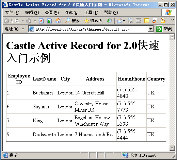Expand toolbar overflow chevron »
The height and width of the screenshot is (160, 177).
pos(172,20)
